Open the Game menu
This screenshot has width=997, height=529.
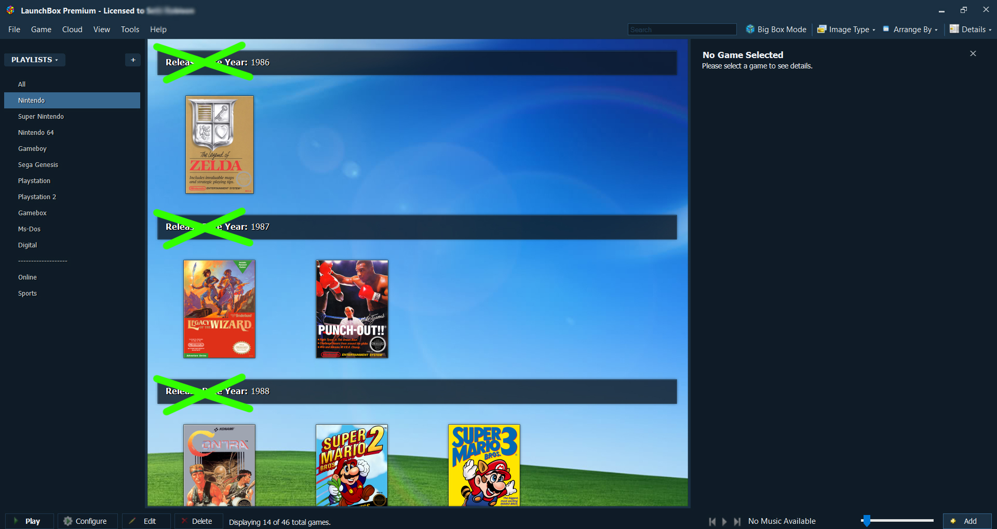41,30
